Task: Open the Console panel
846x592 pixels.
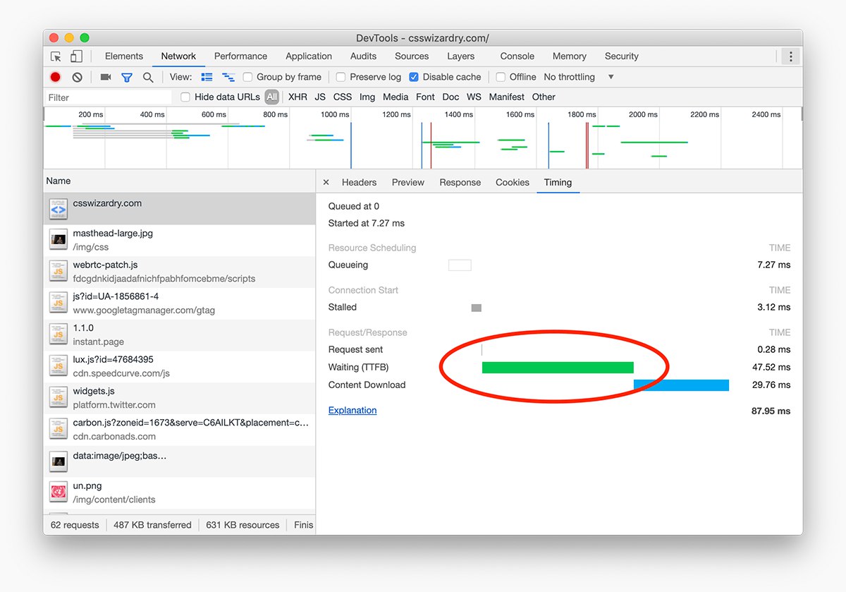Action: click(517, 56)
